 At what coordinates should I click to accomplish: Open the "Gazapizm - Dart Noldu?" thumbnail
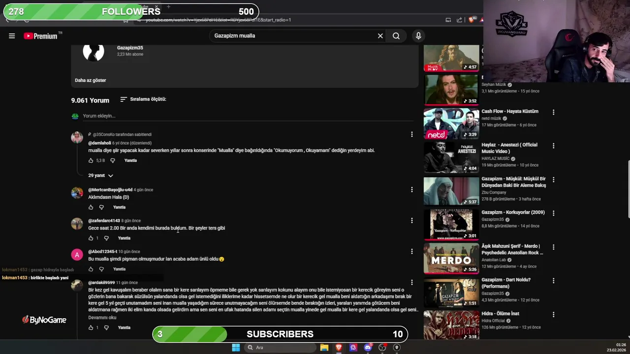click(x=451, y=292)
